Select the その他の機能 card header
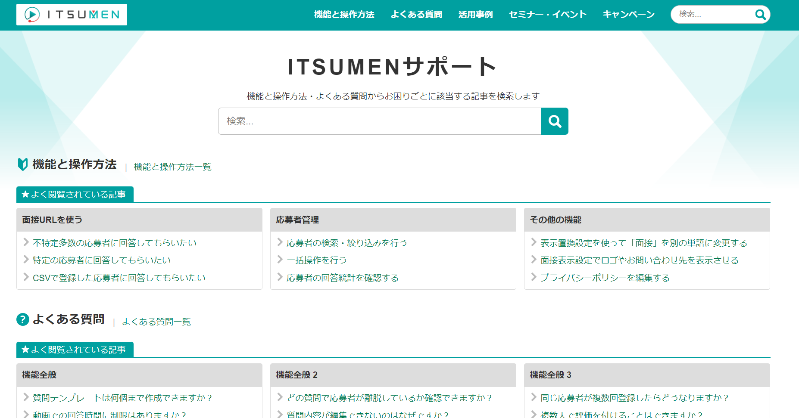Viewport: 799px width, 418px height. (647, 220)
